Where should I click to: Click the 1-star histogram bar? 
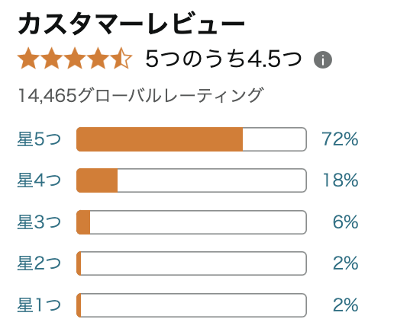pos(192,305)
